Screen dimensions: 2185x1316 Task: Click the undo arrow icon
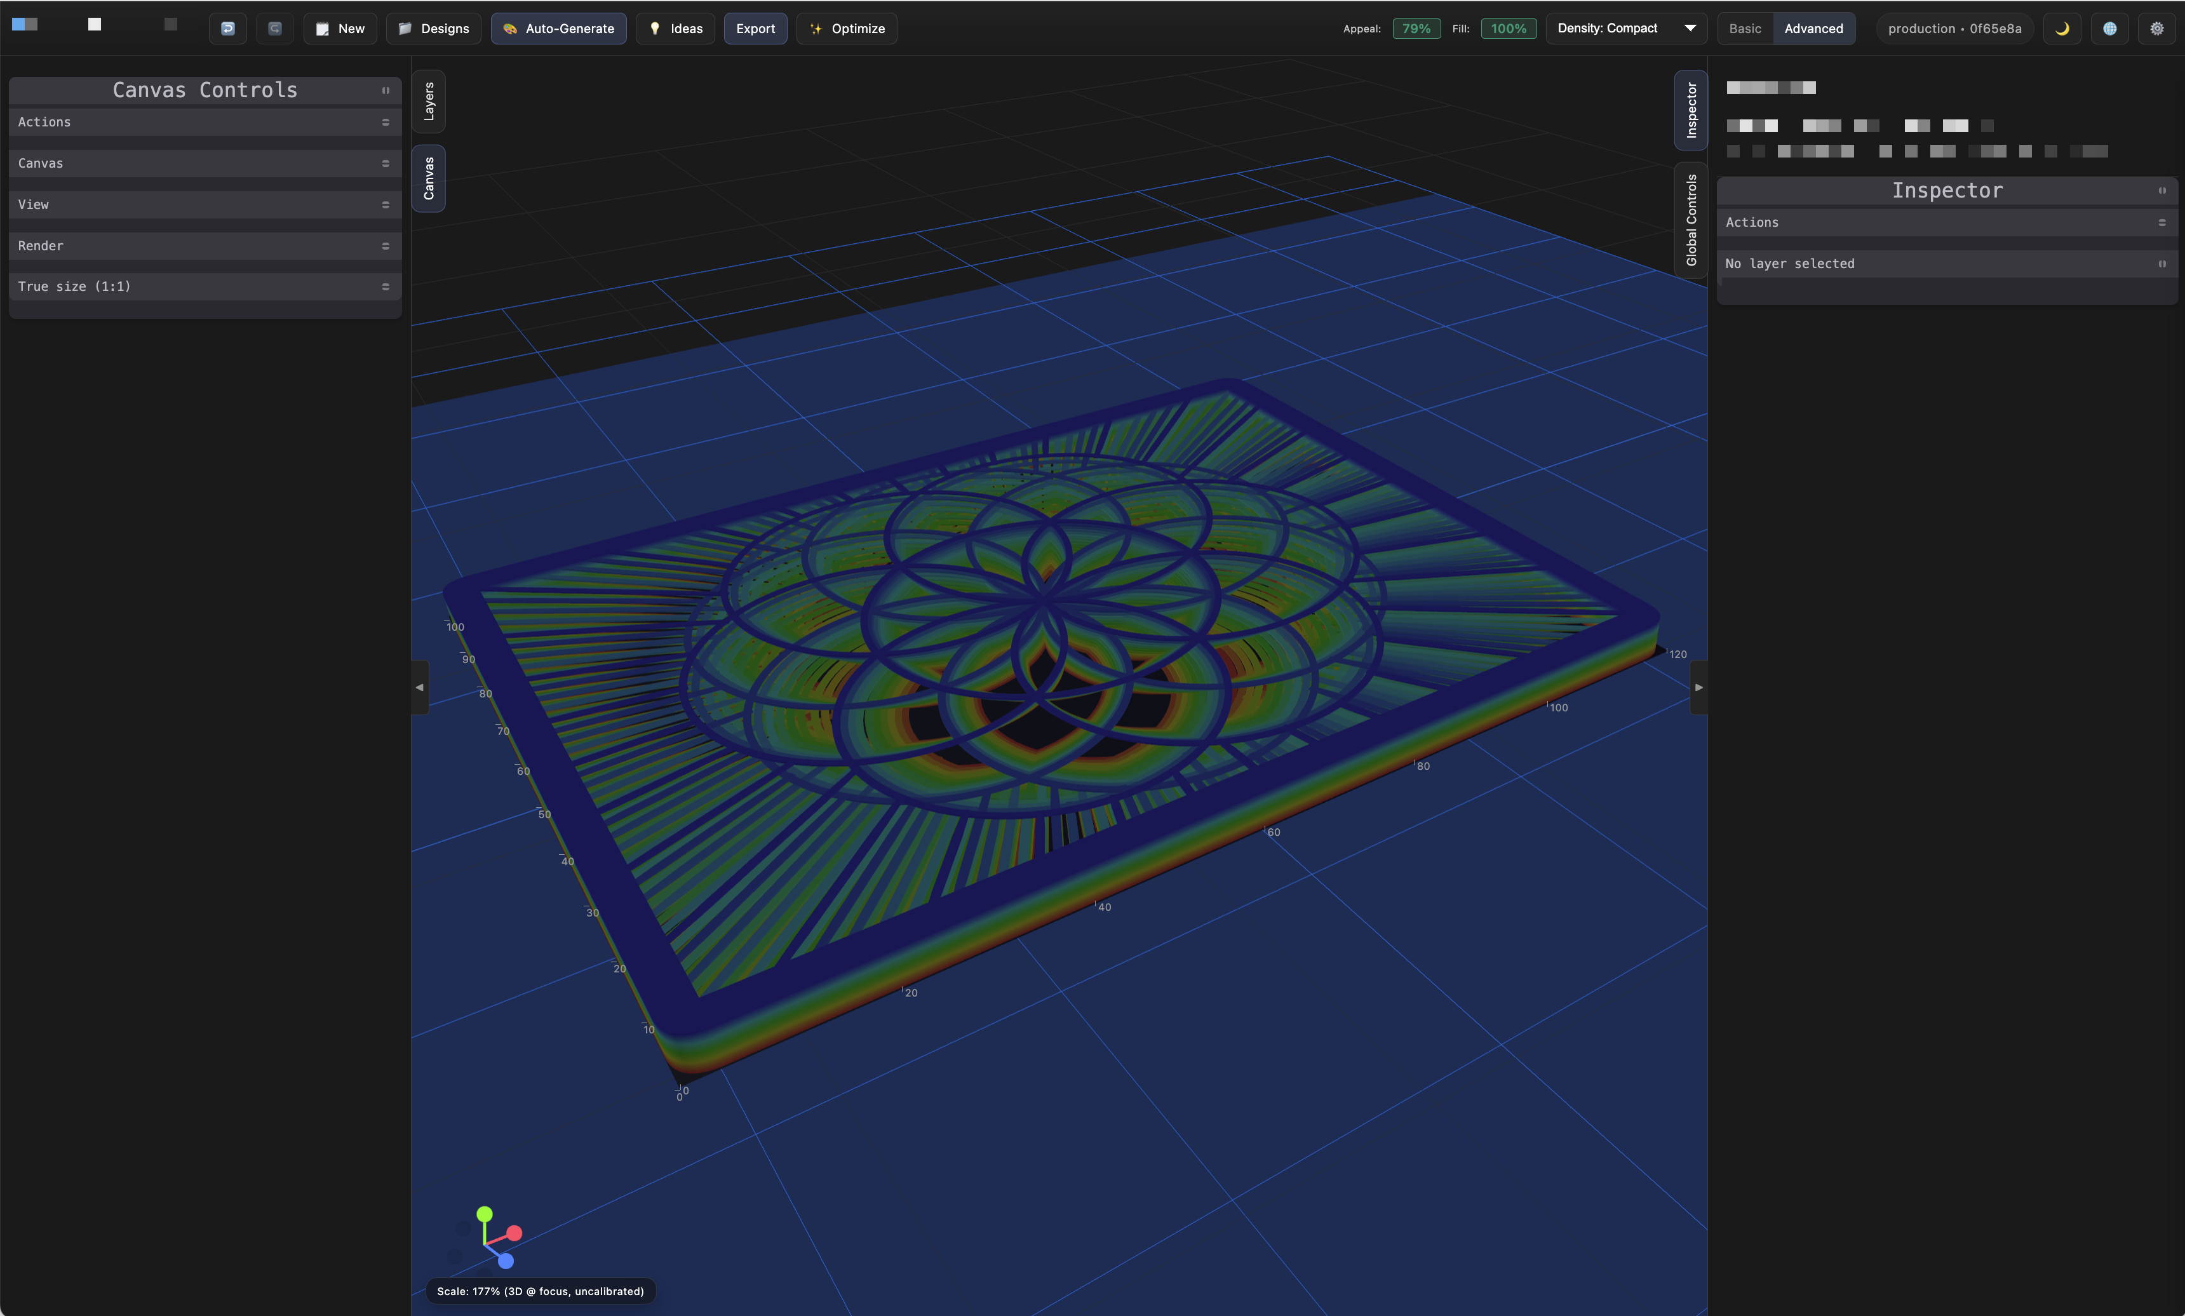(x=228, y=29)
